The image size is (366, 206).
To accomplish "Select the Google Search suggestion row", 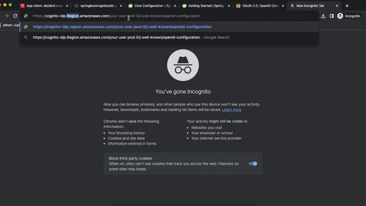I will (x=169, y=37).
